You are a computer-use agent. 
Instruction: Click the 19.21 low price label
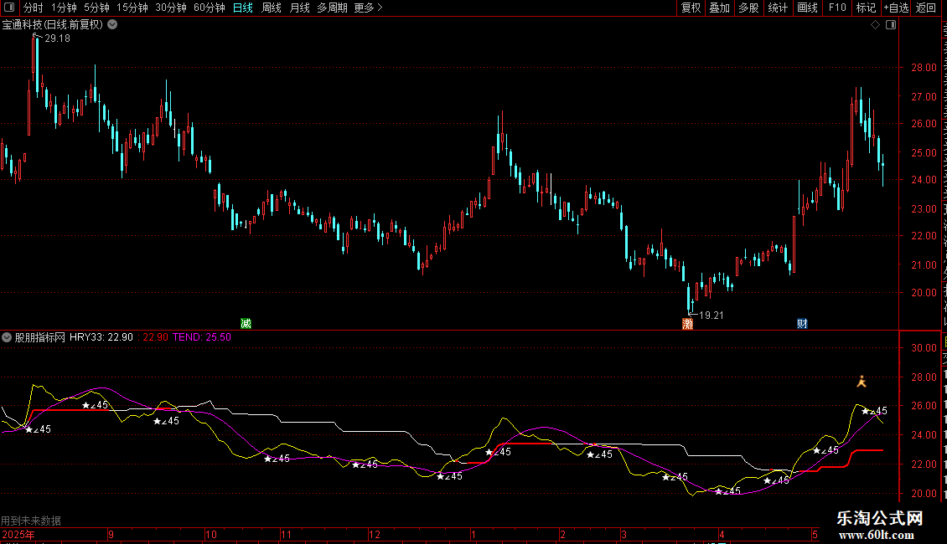pyautogui.click(x=711, y=315)
